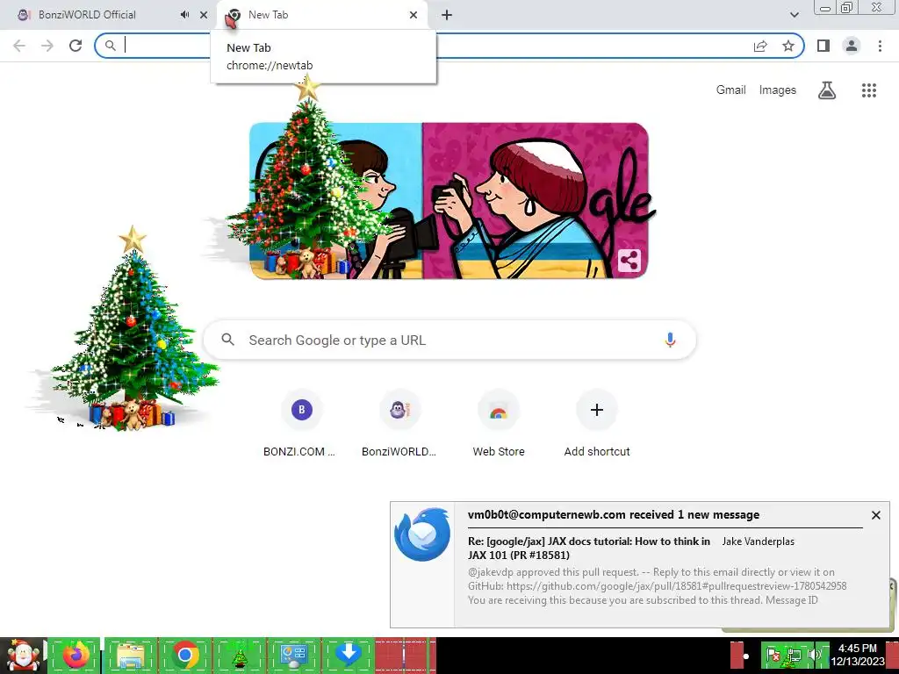Close the Thunderbird new message notification

[876, 515]
